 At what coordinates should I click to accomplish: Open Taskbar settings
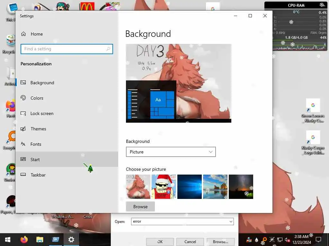coord(67,175)
